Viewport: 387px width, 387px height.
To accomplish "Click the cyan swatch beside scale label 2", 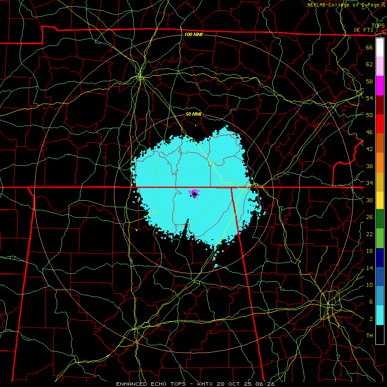I will (x=380, y=315).
